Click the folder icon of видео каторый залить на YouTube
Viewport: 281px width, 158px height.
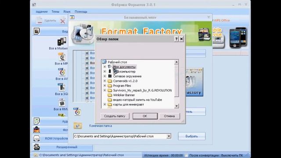coord(110,100)
